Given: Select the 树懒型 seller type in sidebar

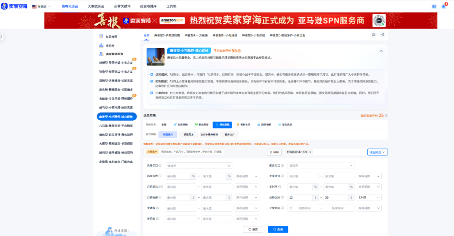Looking at the screenshot, I should [x=116, y=63].
